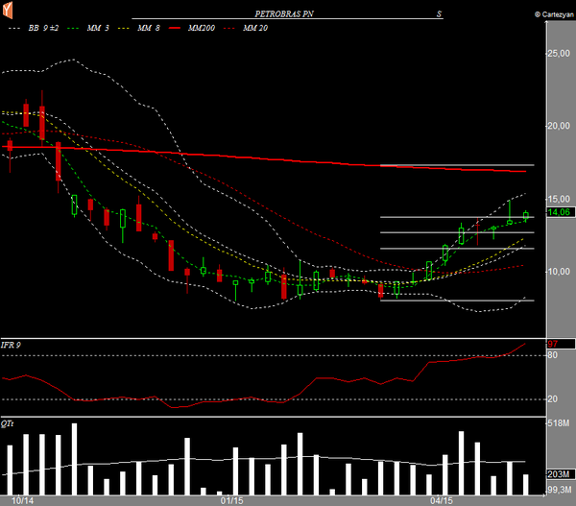Select the MM200 legend label
The image size is (576, 506).
click(202, 30)
